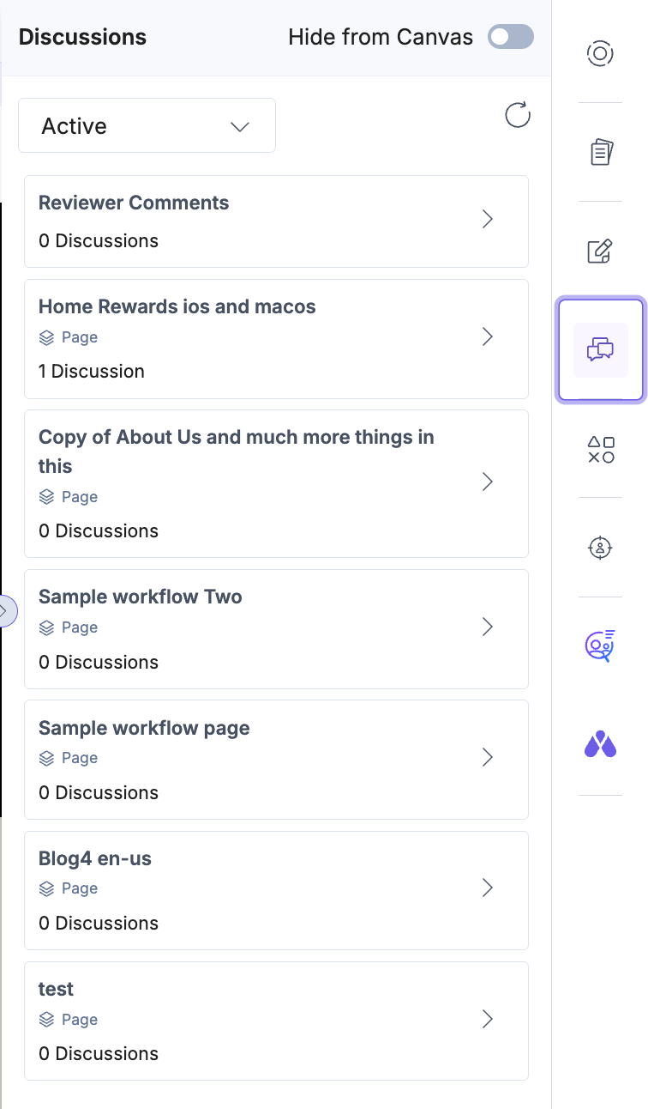Open the Blog4 en-us discussion item

pos(276,889)
